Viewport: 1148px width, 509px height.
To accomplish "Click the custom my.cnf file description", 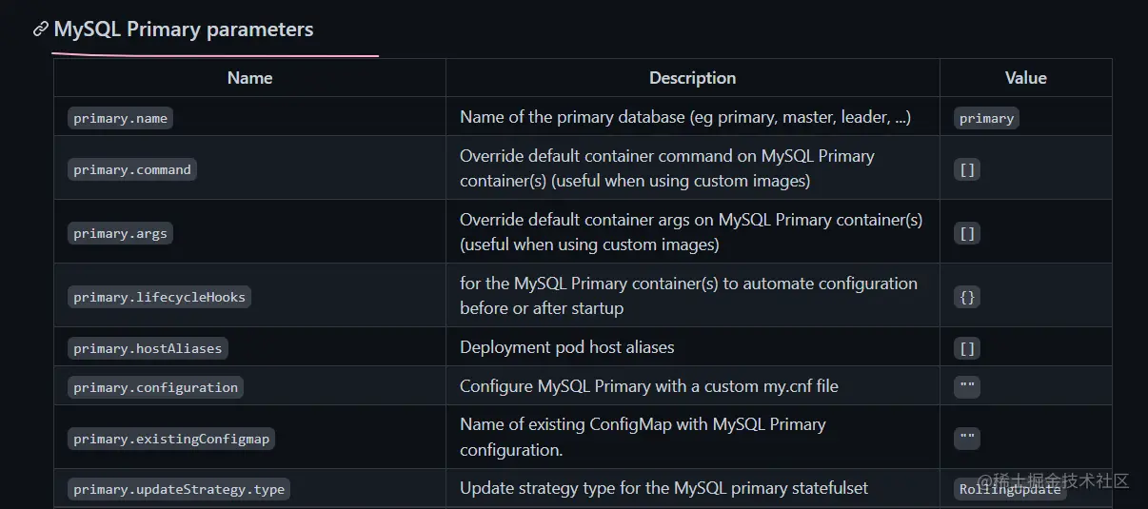I will pyautogui.click(x=649, y=386).
